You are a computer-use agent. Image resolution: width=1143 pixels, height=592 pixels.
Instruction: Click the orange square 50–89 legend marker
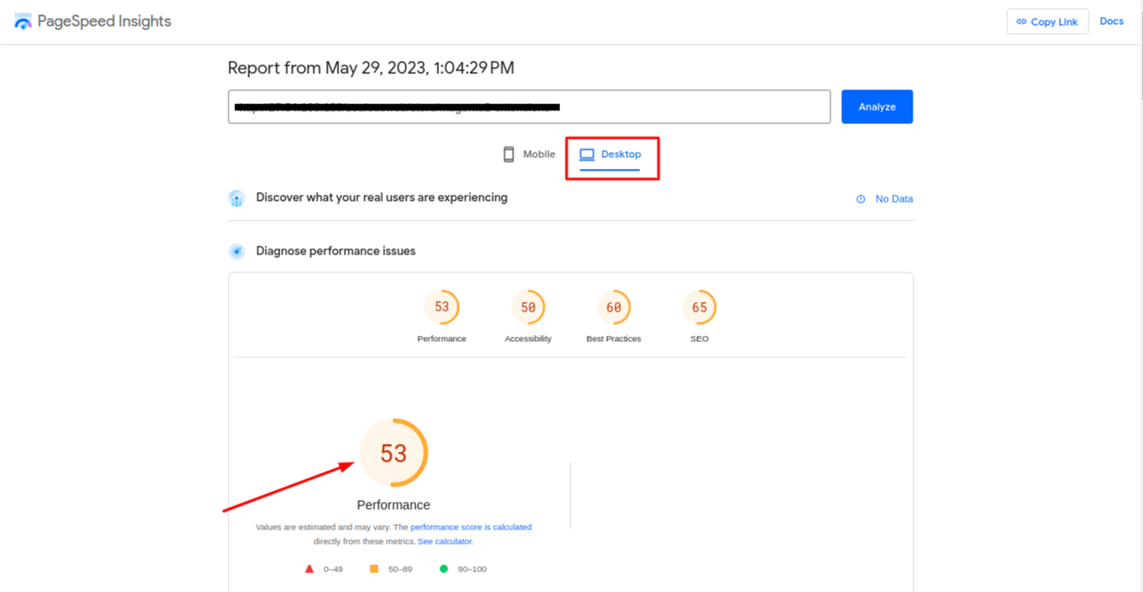click(374, 569)
